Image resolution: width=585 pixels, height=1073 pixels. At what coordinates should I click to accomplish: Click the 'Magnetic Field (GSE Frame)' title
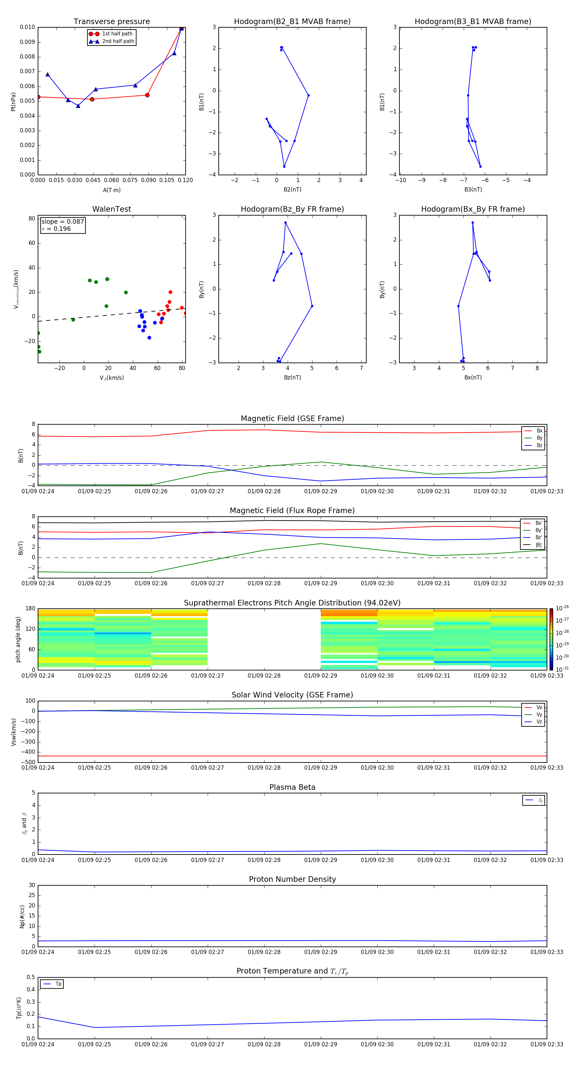tap(292, 418)
